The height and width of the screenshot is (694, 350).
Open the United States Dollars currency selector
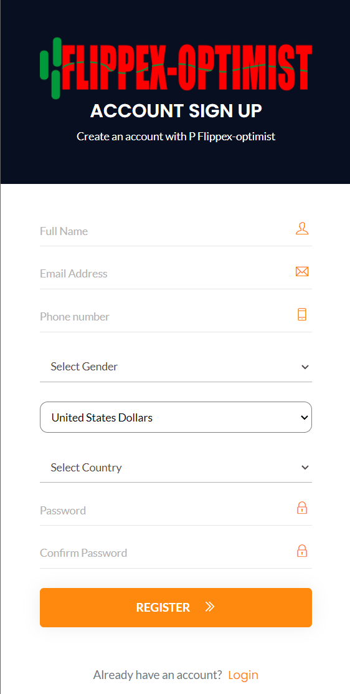click(176, 417)
